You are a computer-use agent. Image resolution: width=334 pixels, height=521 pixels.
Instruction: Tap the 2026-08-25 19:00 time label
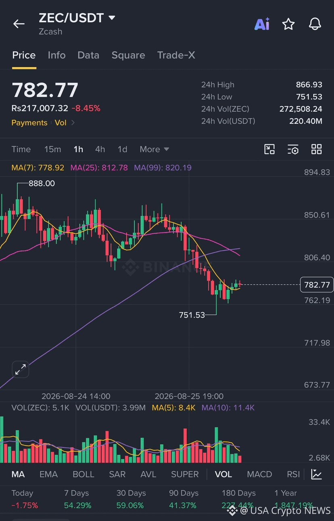189,396
